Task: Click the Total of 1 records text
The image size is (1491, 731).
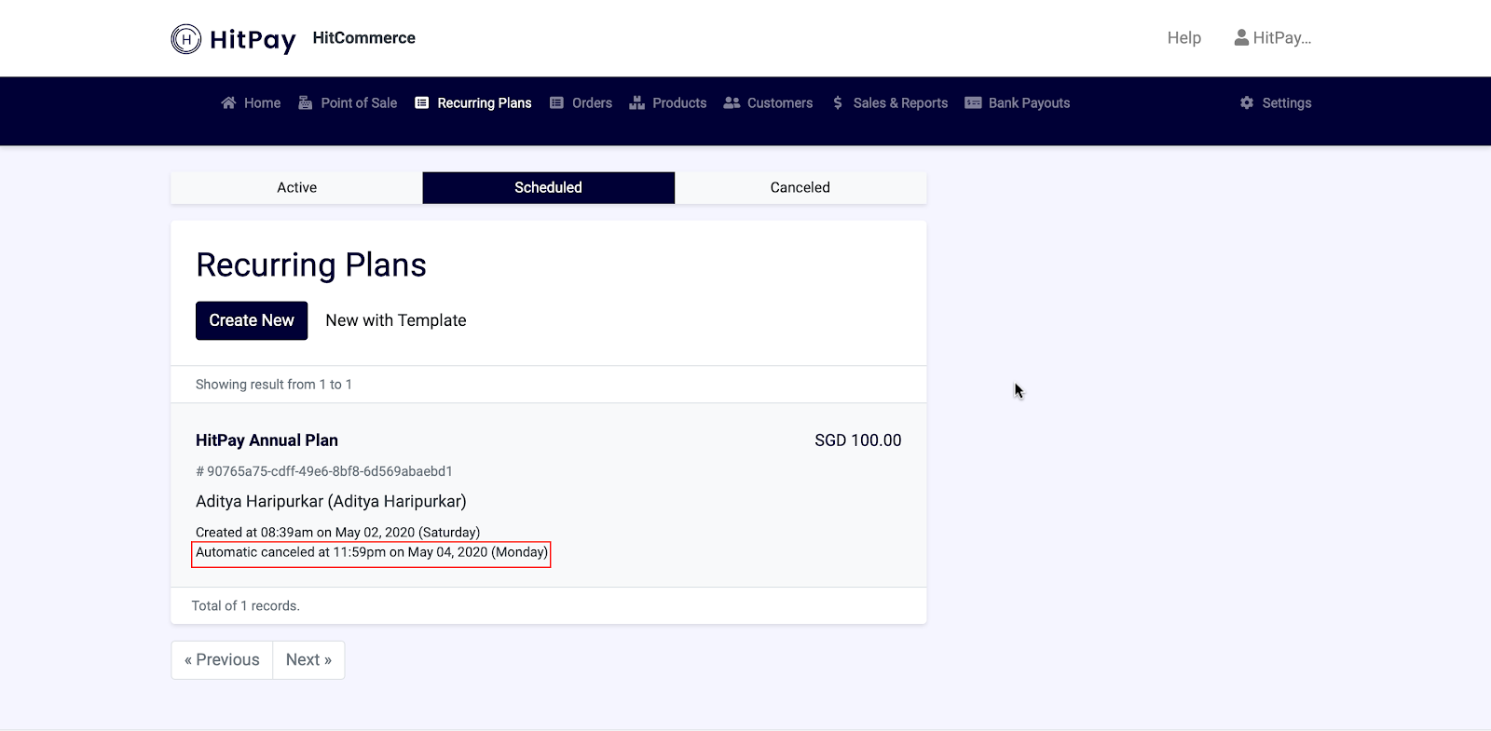Action: 246,606
